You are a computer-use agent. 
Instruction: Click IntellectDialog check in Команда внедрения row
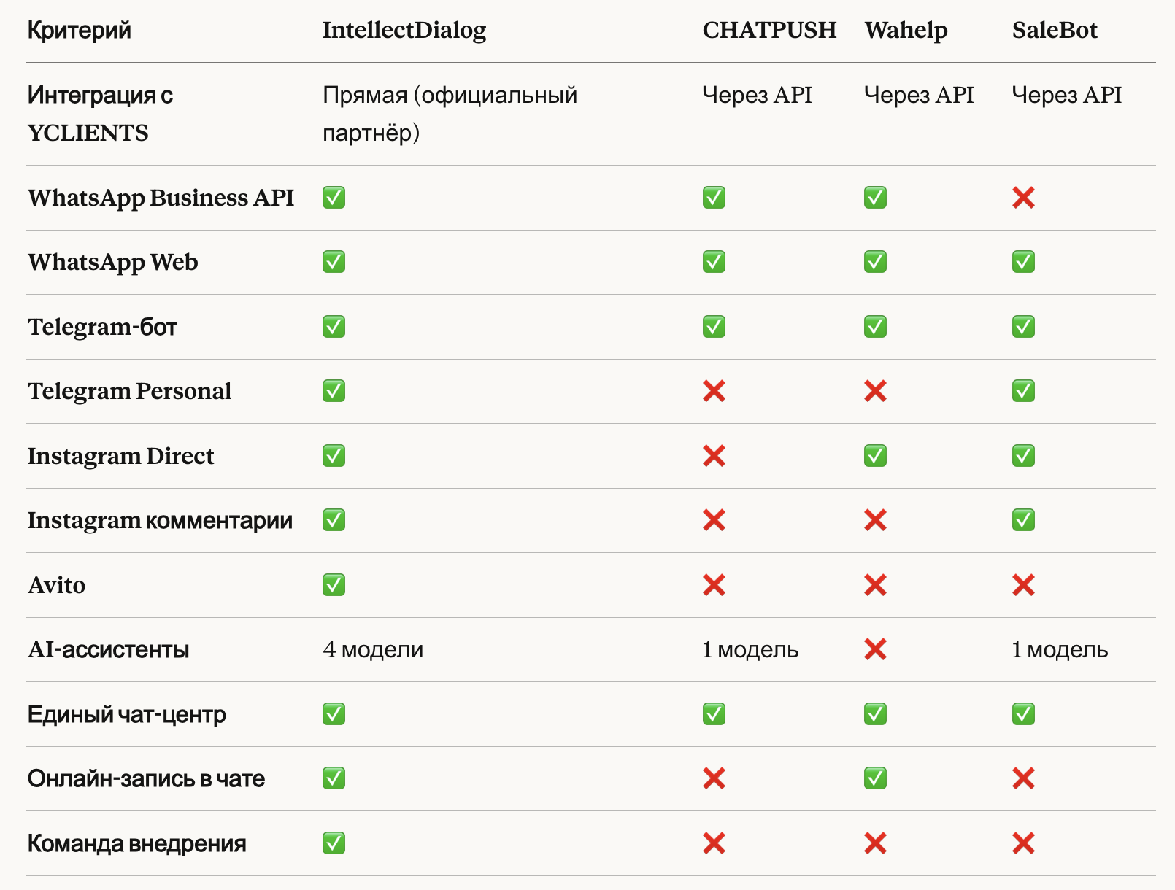point(334,843)
